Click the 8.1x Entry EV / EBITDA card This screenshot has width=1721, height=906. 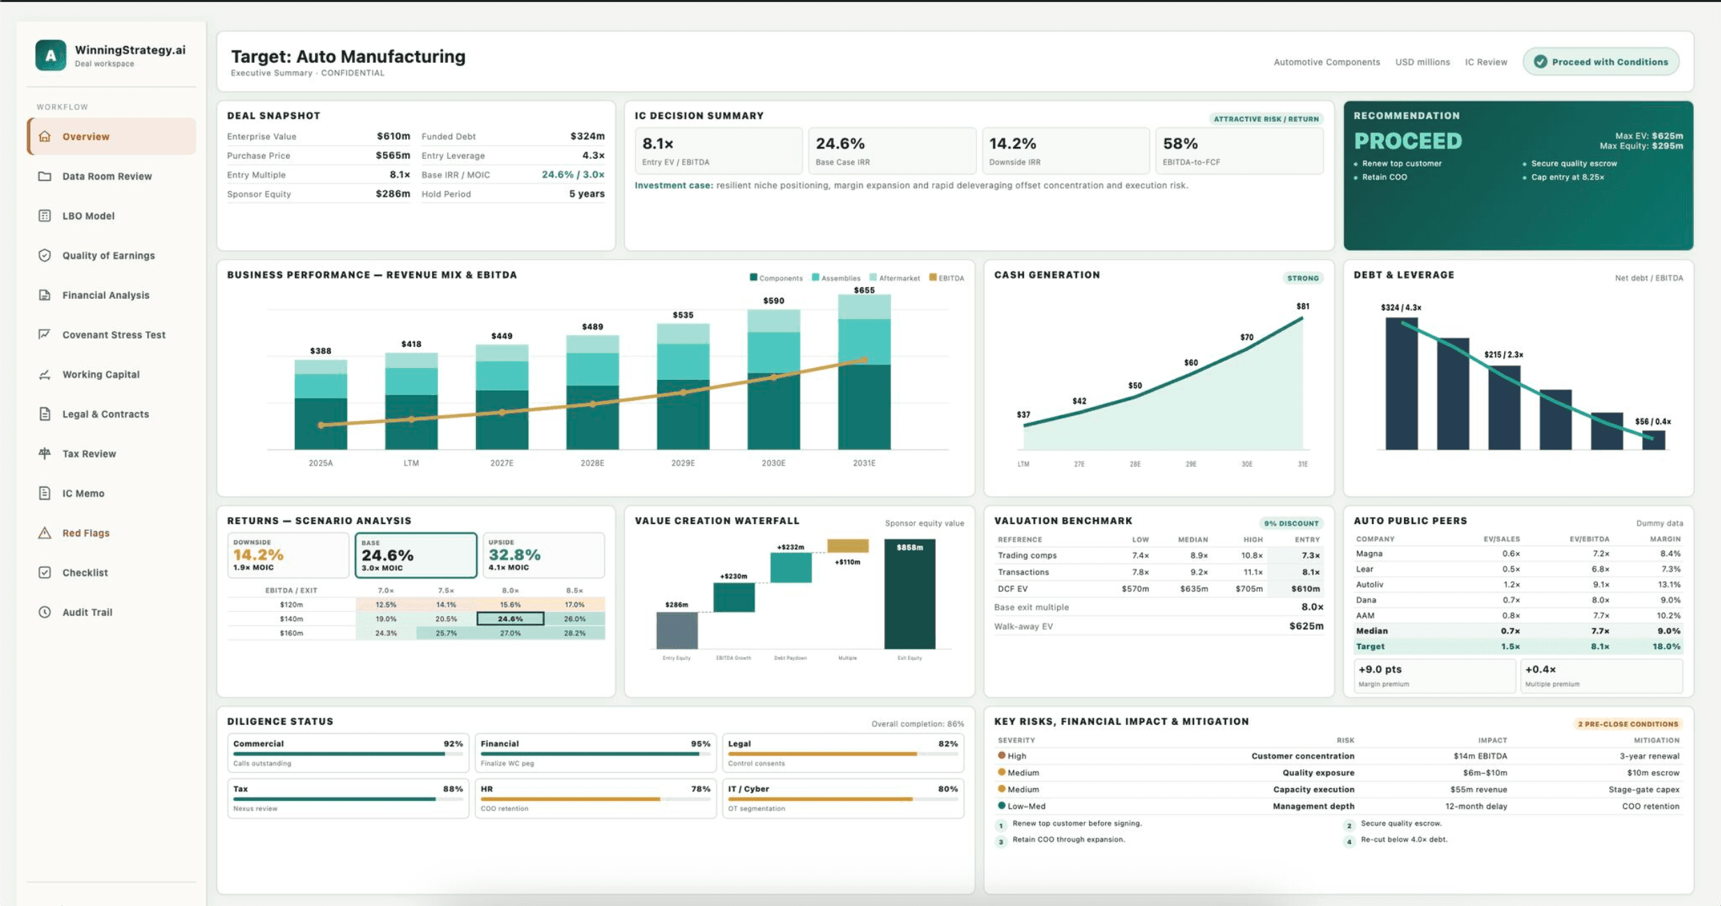(x=718, y=151)
